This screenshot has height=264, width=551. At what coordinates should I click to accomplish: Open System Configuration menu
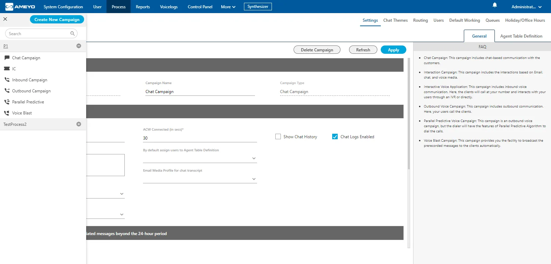63,7
